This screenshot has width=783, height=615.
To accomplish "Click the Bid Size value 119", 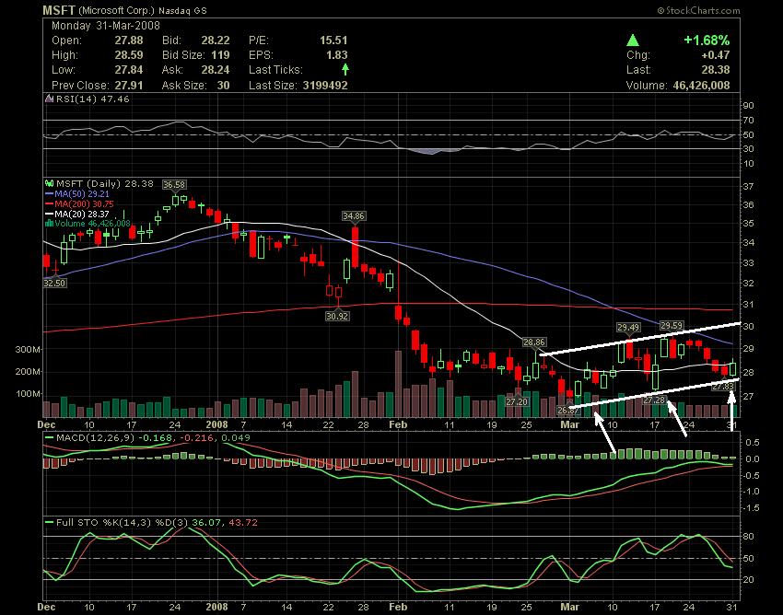I will coord(220,55).
